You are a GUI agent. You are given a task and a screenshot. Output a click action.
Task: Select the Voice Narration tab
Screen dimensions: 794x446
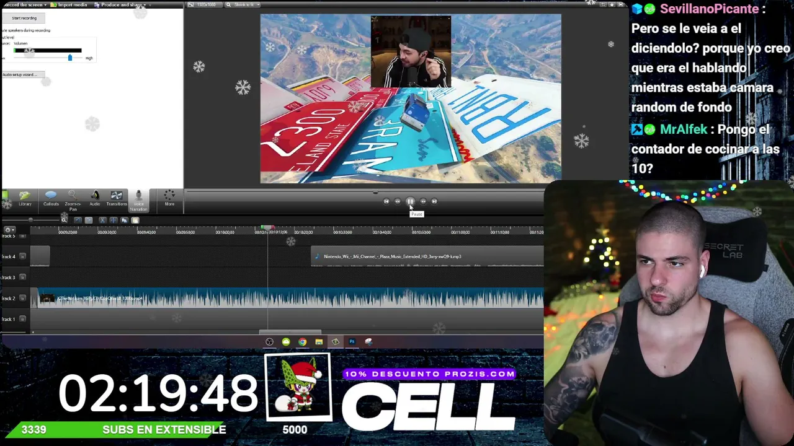tap(138, 201)
